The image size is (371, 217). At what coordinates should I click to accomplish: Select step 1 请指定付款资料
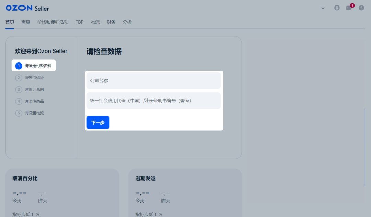click(x=34, y=66)
